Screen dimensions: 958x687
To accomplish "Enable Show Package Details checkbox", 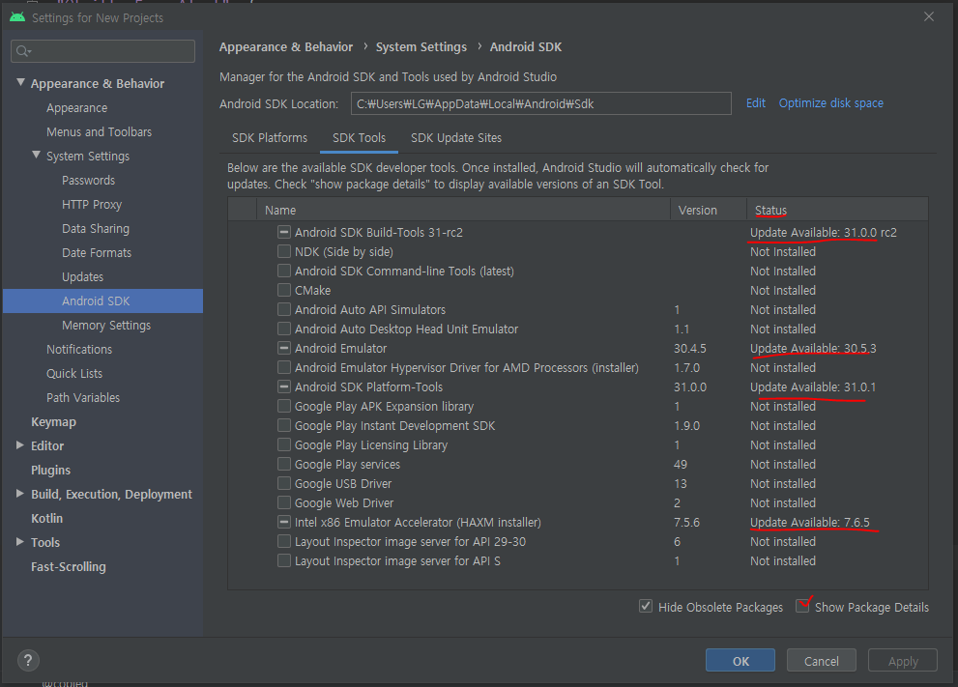I will pyautogui.click(x=802, y=607).
